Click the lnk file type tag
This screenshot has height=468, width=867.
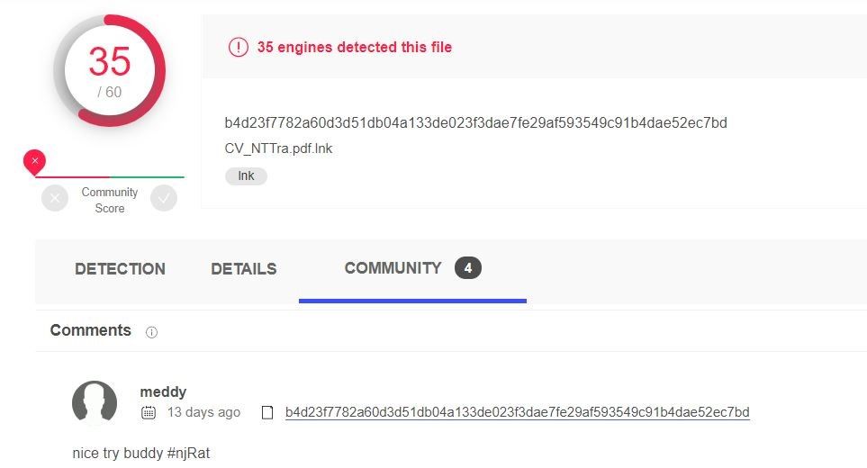point(246,175)
